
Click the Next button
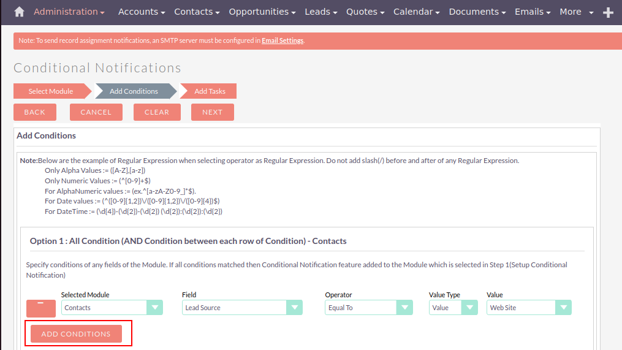(x=212, y=112)
